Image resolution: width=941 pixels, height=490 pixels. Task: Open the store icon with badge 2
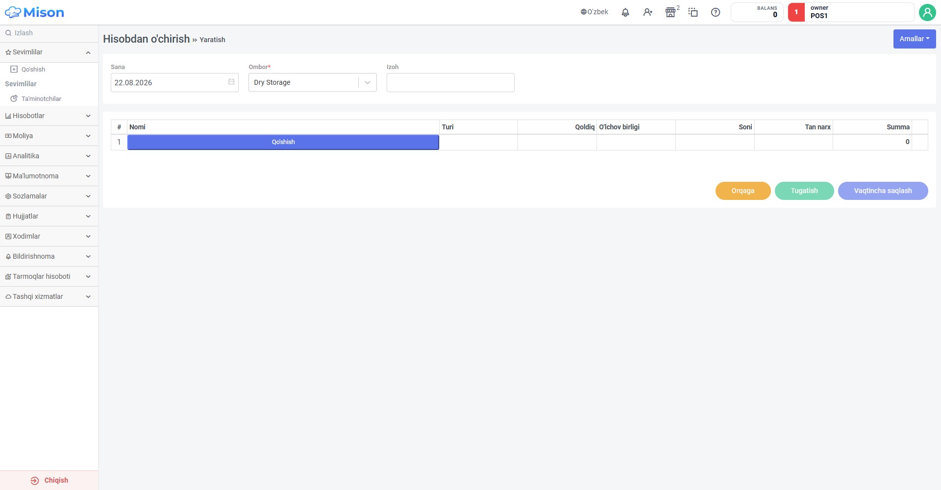pos(670,12)
